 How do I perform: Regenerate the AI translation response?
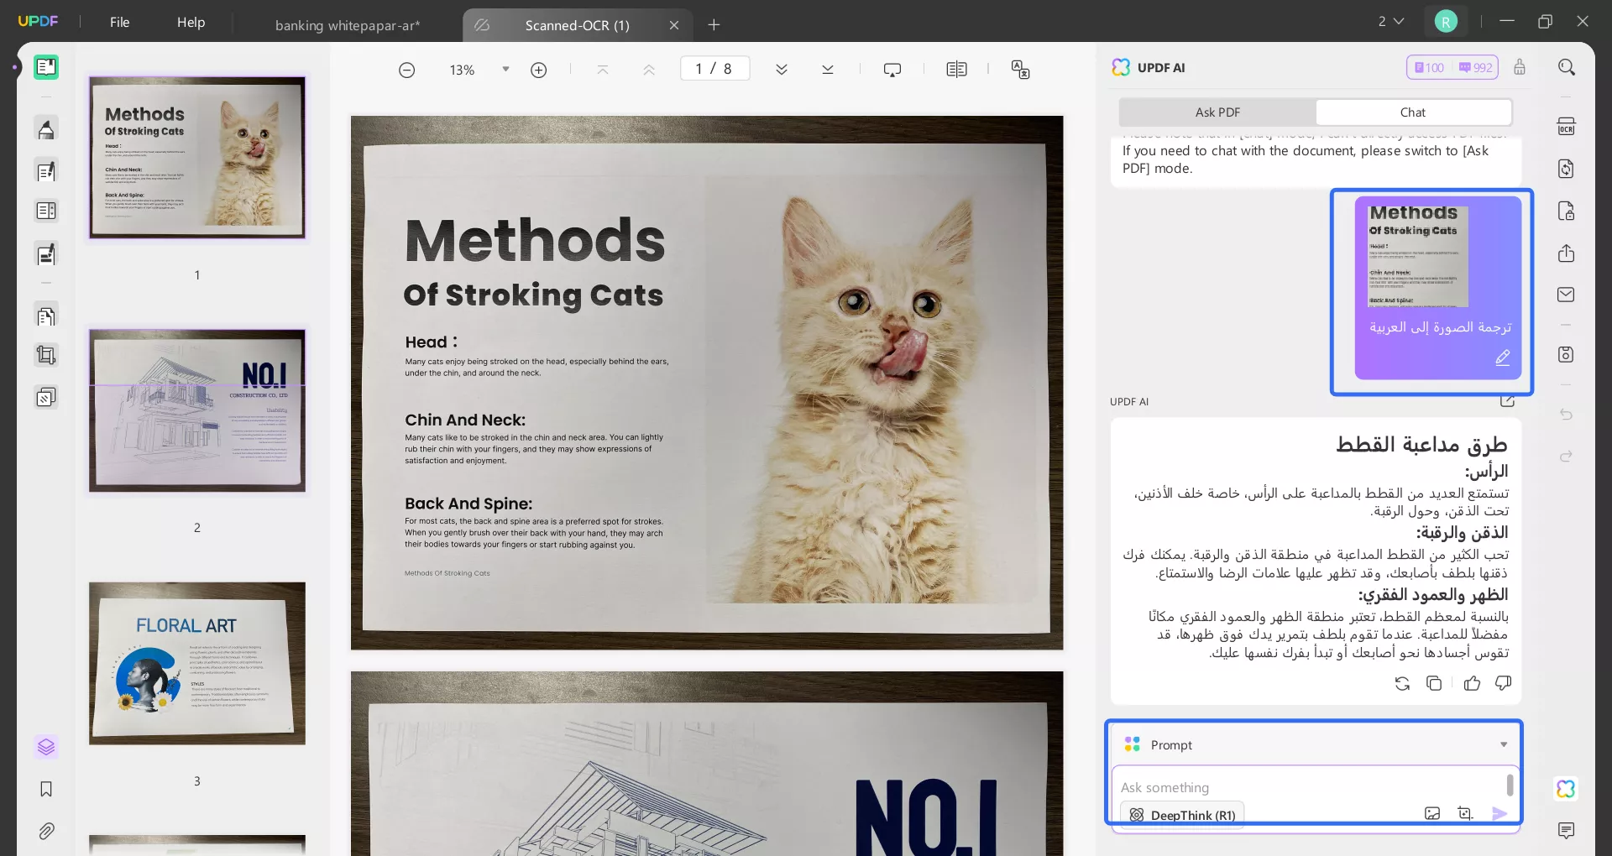pyautogui.click(x=1402, y=683)
